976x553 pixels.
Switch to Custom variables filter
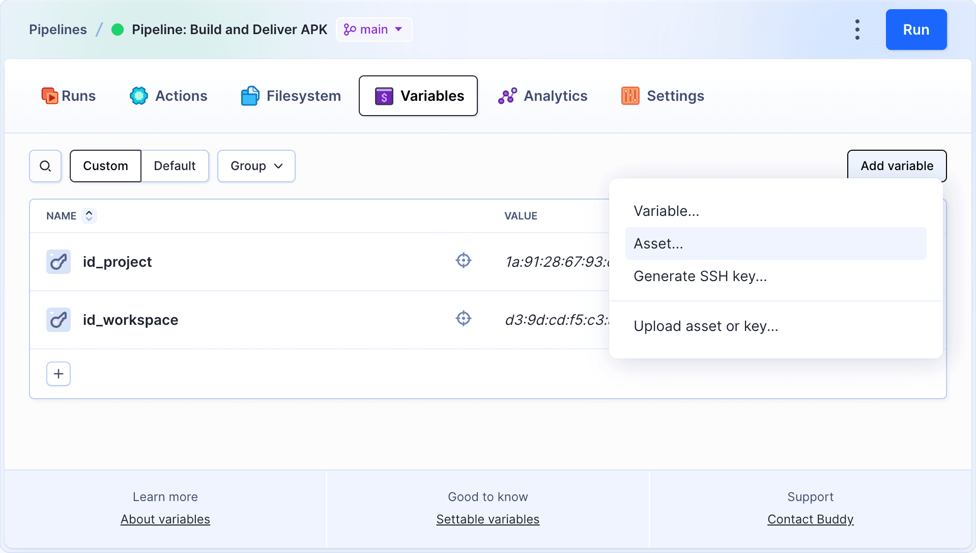point(105,166)
